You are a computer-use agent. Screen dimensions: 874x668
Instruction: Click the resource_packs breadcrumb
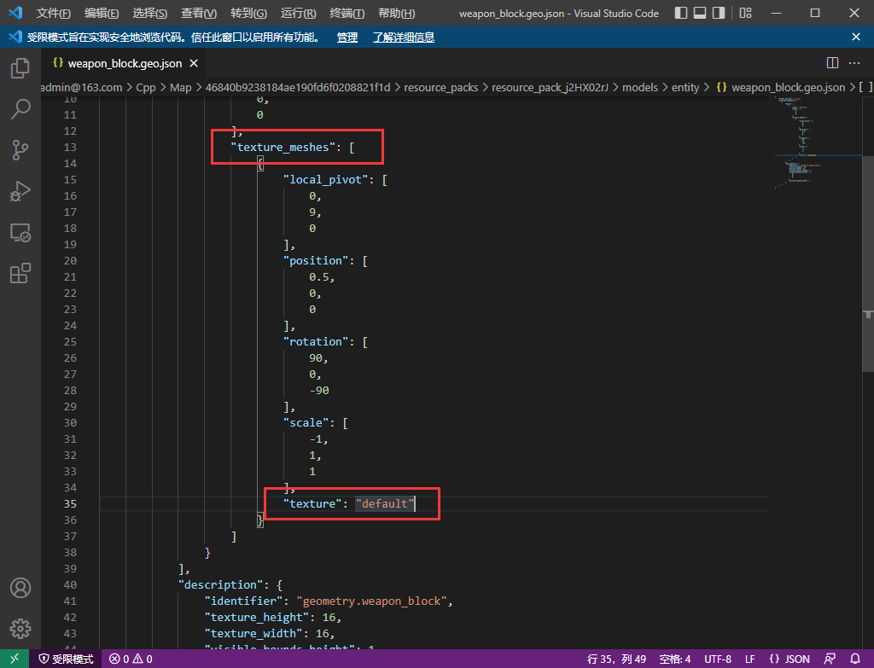pyautogui.click(x=441, y=88)
